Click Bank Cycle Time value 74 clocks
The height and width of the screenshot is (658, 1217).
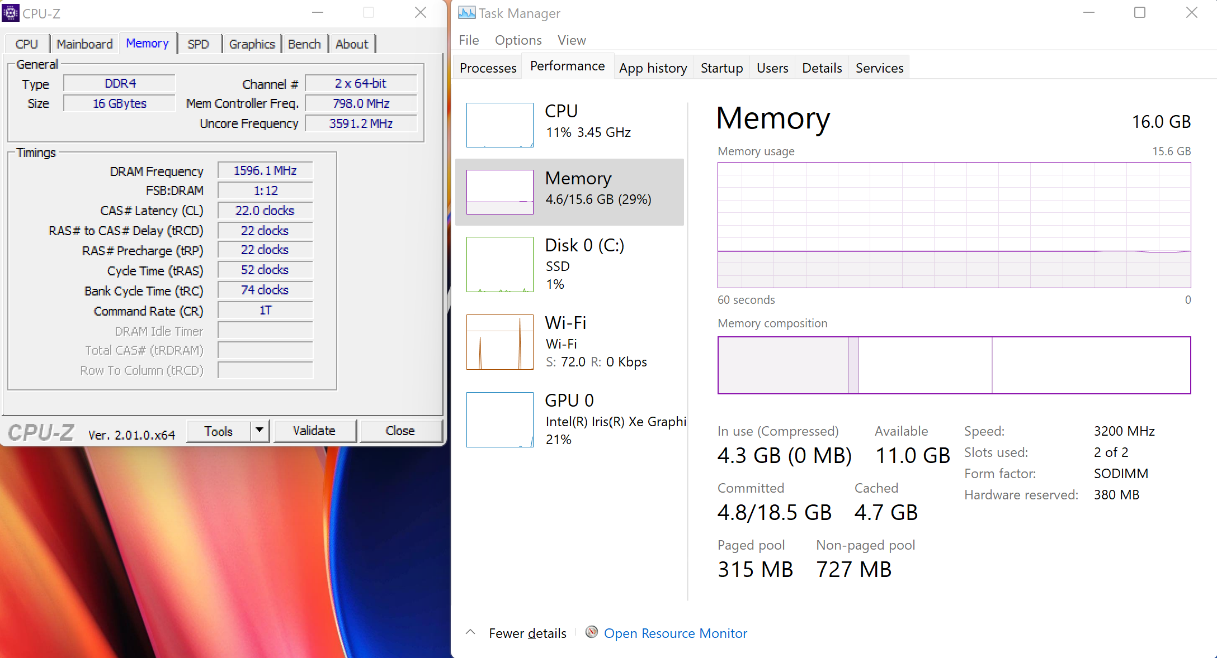click(x=265, y=290)
